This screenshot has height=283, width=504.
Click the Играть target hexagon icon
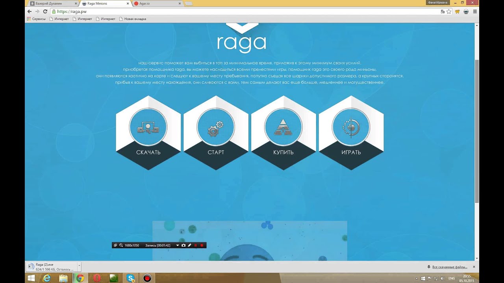(x=351, y=132)
